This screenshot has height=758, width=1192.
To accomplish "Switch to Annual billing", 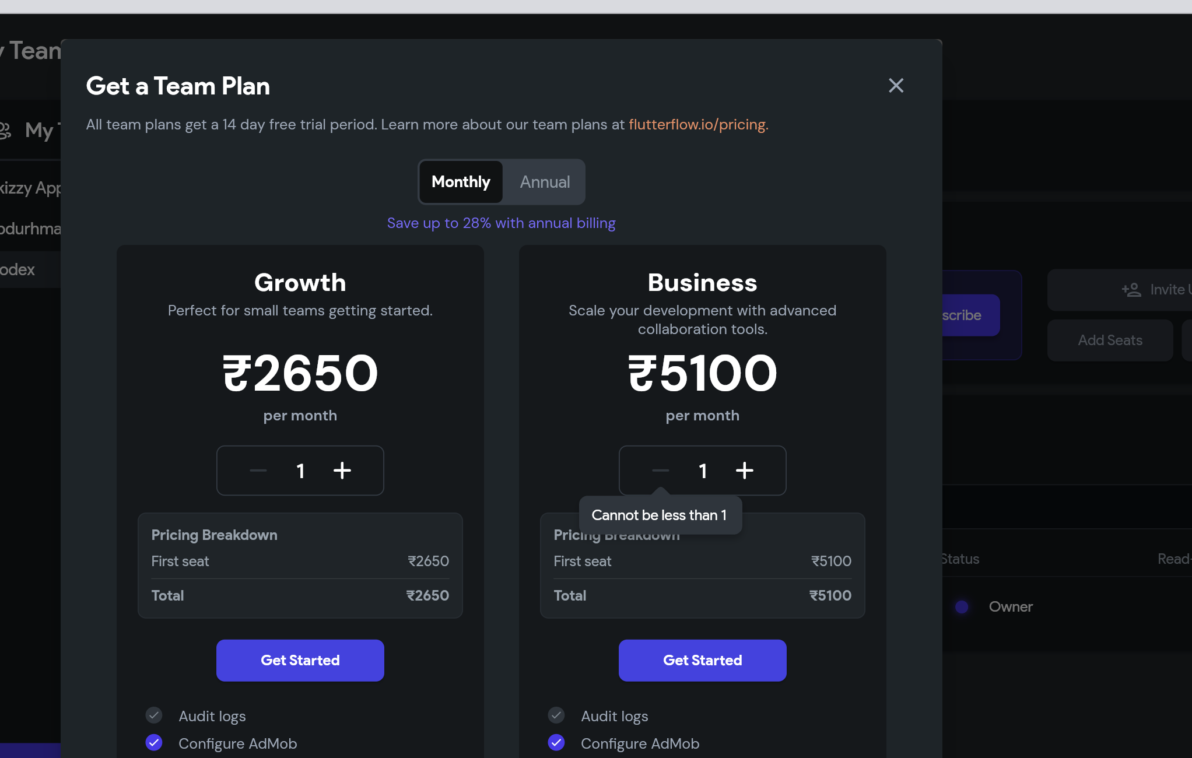I will coord(545,182).
